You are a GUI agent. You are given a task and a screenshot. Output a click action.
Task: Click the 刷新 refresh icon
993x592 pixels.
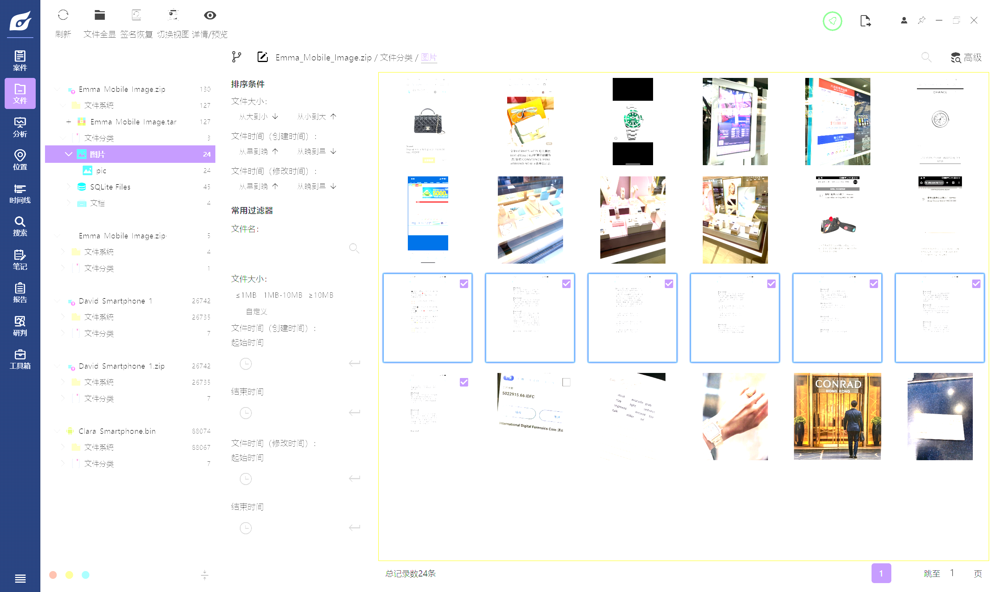(63, 16)
